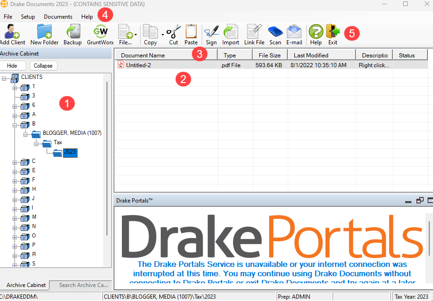The width and height of the screenshot is (433, 301).
Task: Open the File... dropdown arrow
Action: pyautogui.click(x=135, y=35)
